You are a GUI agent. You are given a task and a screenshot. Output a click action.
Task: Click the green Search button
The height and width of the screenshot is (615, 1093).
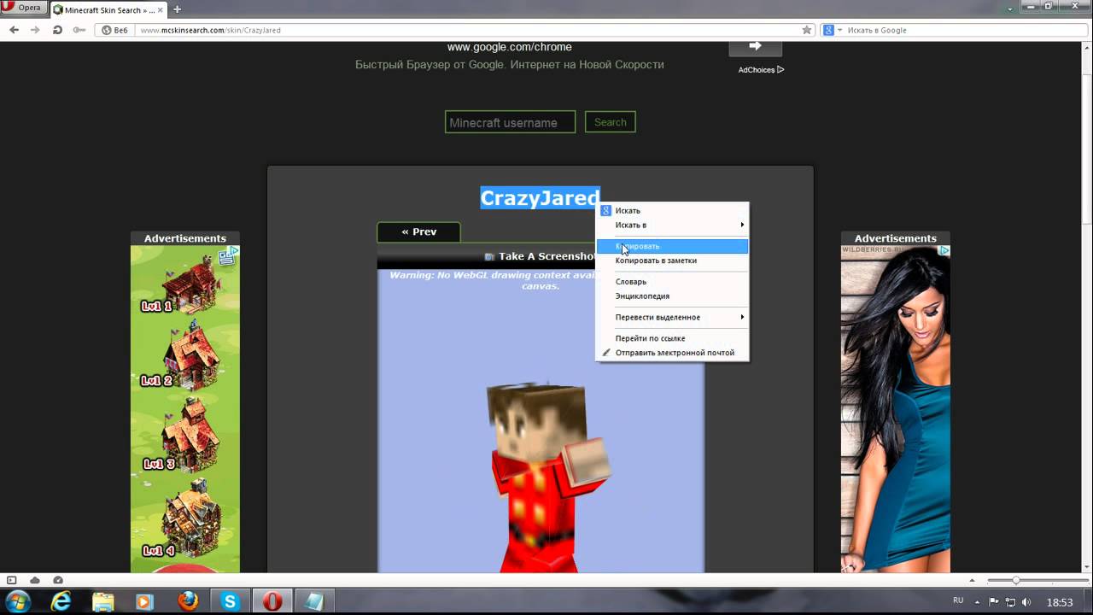[x=610, y=122]
